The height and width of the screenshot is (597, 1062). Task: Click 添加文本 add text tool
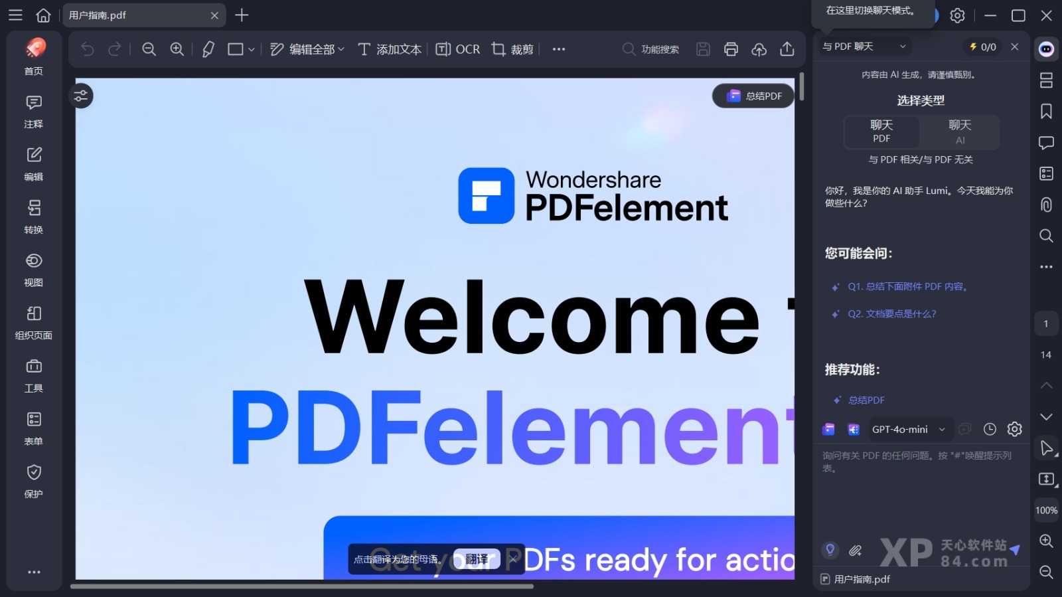tap(390, 49)
